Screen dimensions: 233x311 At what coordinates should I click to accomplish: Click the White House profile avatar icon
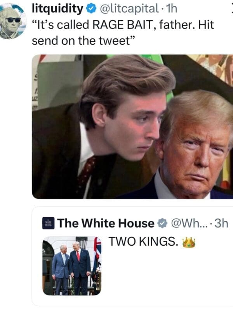(x=47, y=223)
